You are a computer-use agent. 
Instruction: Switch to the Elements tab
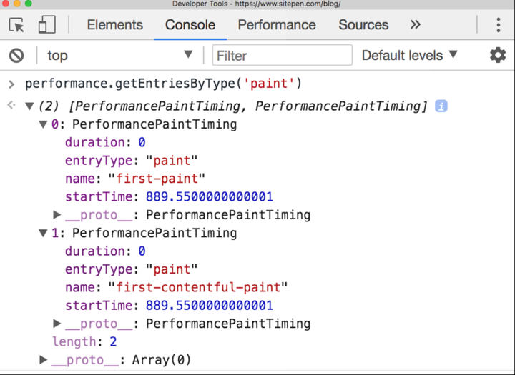click(116, 25)
